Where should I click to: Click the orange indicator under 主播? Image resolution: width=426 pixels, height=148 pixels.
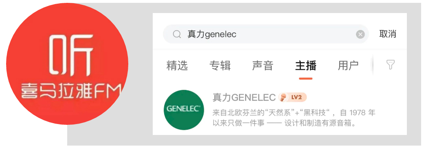pyautogui.click(x=305, y=78)
